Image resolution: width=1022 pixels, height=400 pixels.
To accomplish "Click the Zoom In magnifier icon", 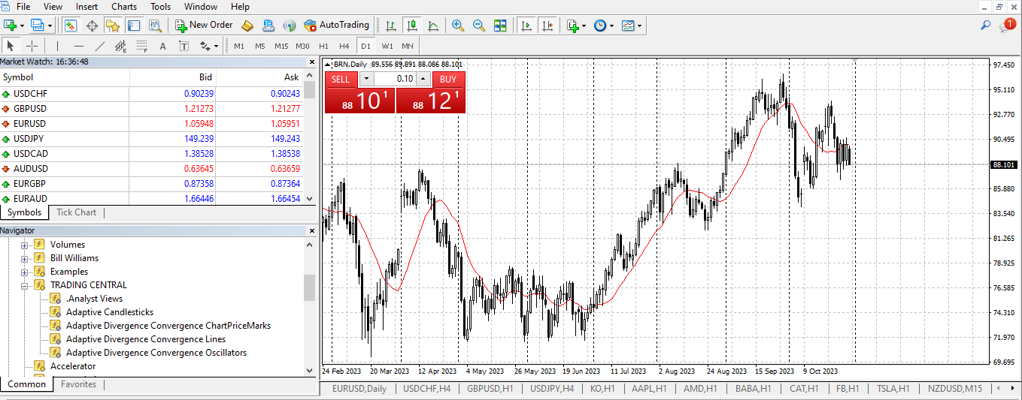I will pos(457,26).
